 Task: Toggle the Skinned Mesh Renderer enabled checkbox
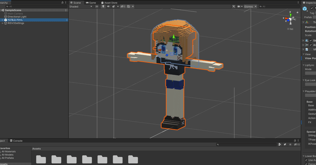coord(311,41)
